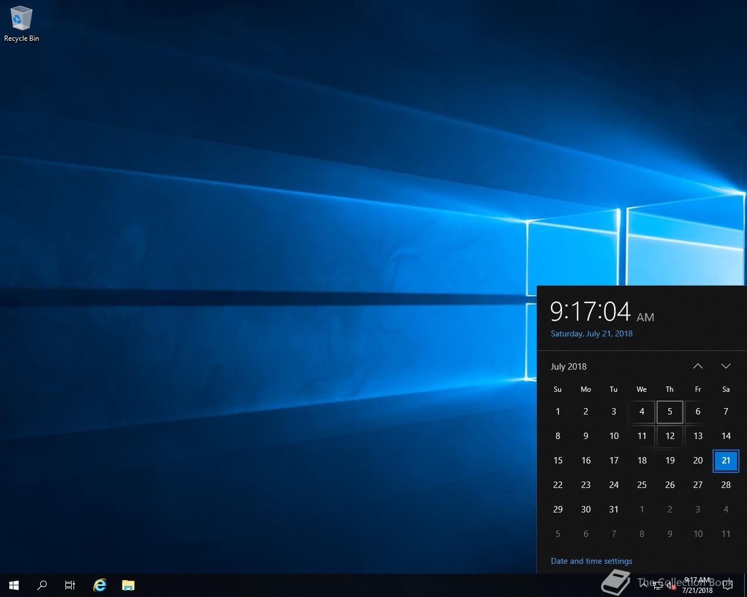The height and width of the screenshot is (597, 747).
Task: Select July 27 in the calendar
Action: (698, 485)
